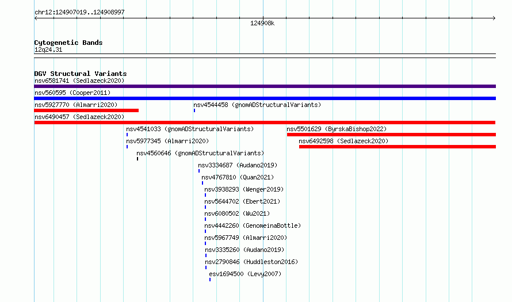Click the nsv6581741 (Sedlazeck2020) label
Image resolution: width=512 pixels, height=302 pixels.
tap(79, 81)
